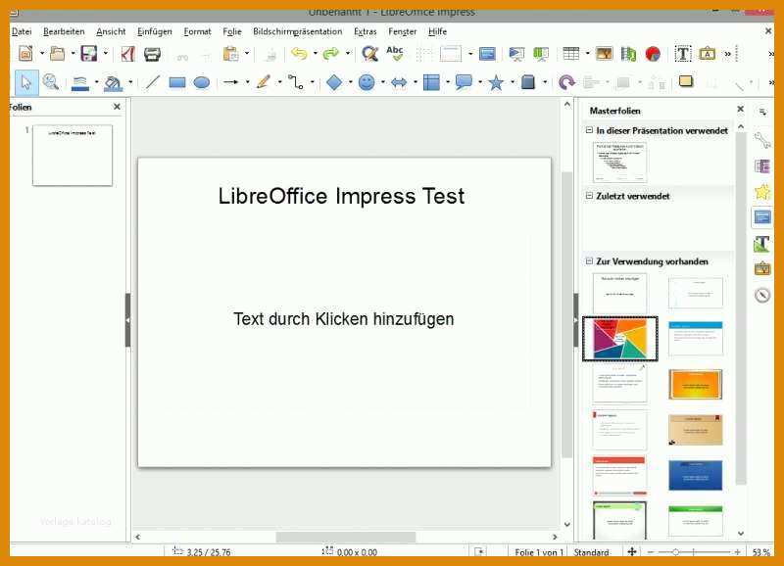Select the smiley Symbol Shapes tool
Screen dimensions: 784x566
click(x=367, y=82)
